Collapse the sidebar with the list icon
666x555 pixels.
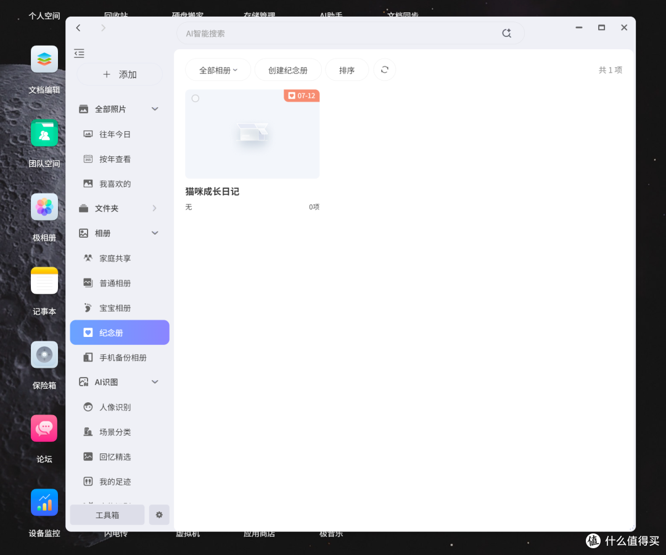79,54
